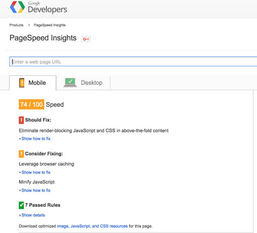
Task: Expand Show how to fix for render-blocking JavaScript
Action: [x=36, y=139]
